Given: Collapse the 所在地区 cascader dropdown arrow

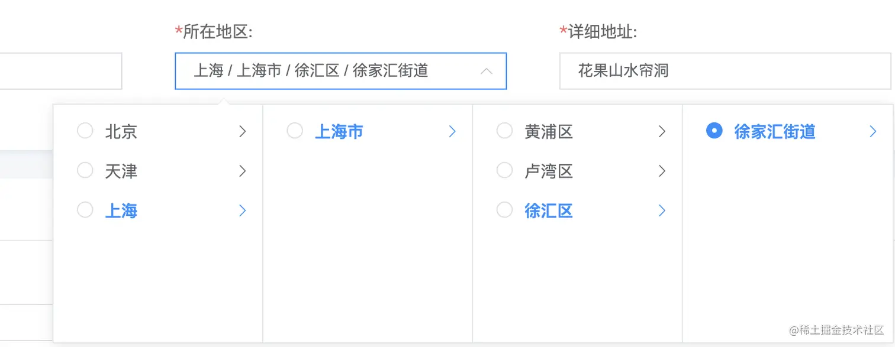Looking at the screenshot, I should pos(487,72).
